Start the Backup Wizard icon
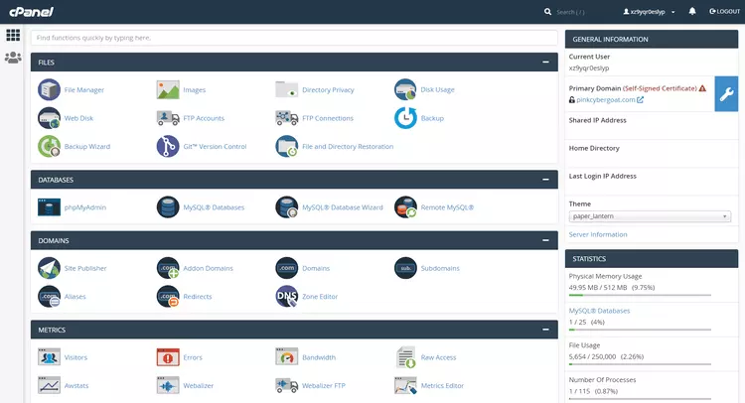745x403 pixels. (x=49, y=146)
